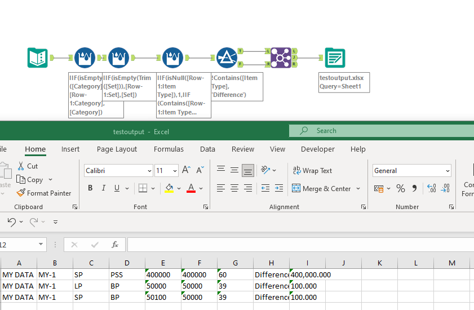Apply the yellow Fill Color swatch
The width and height of the screenshot is (474, 310).
pyautogui.click(x=169, y=188)
